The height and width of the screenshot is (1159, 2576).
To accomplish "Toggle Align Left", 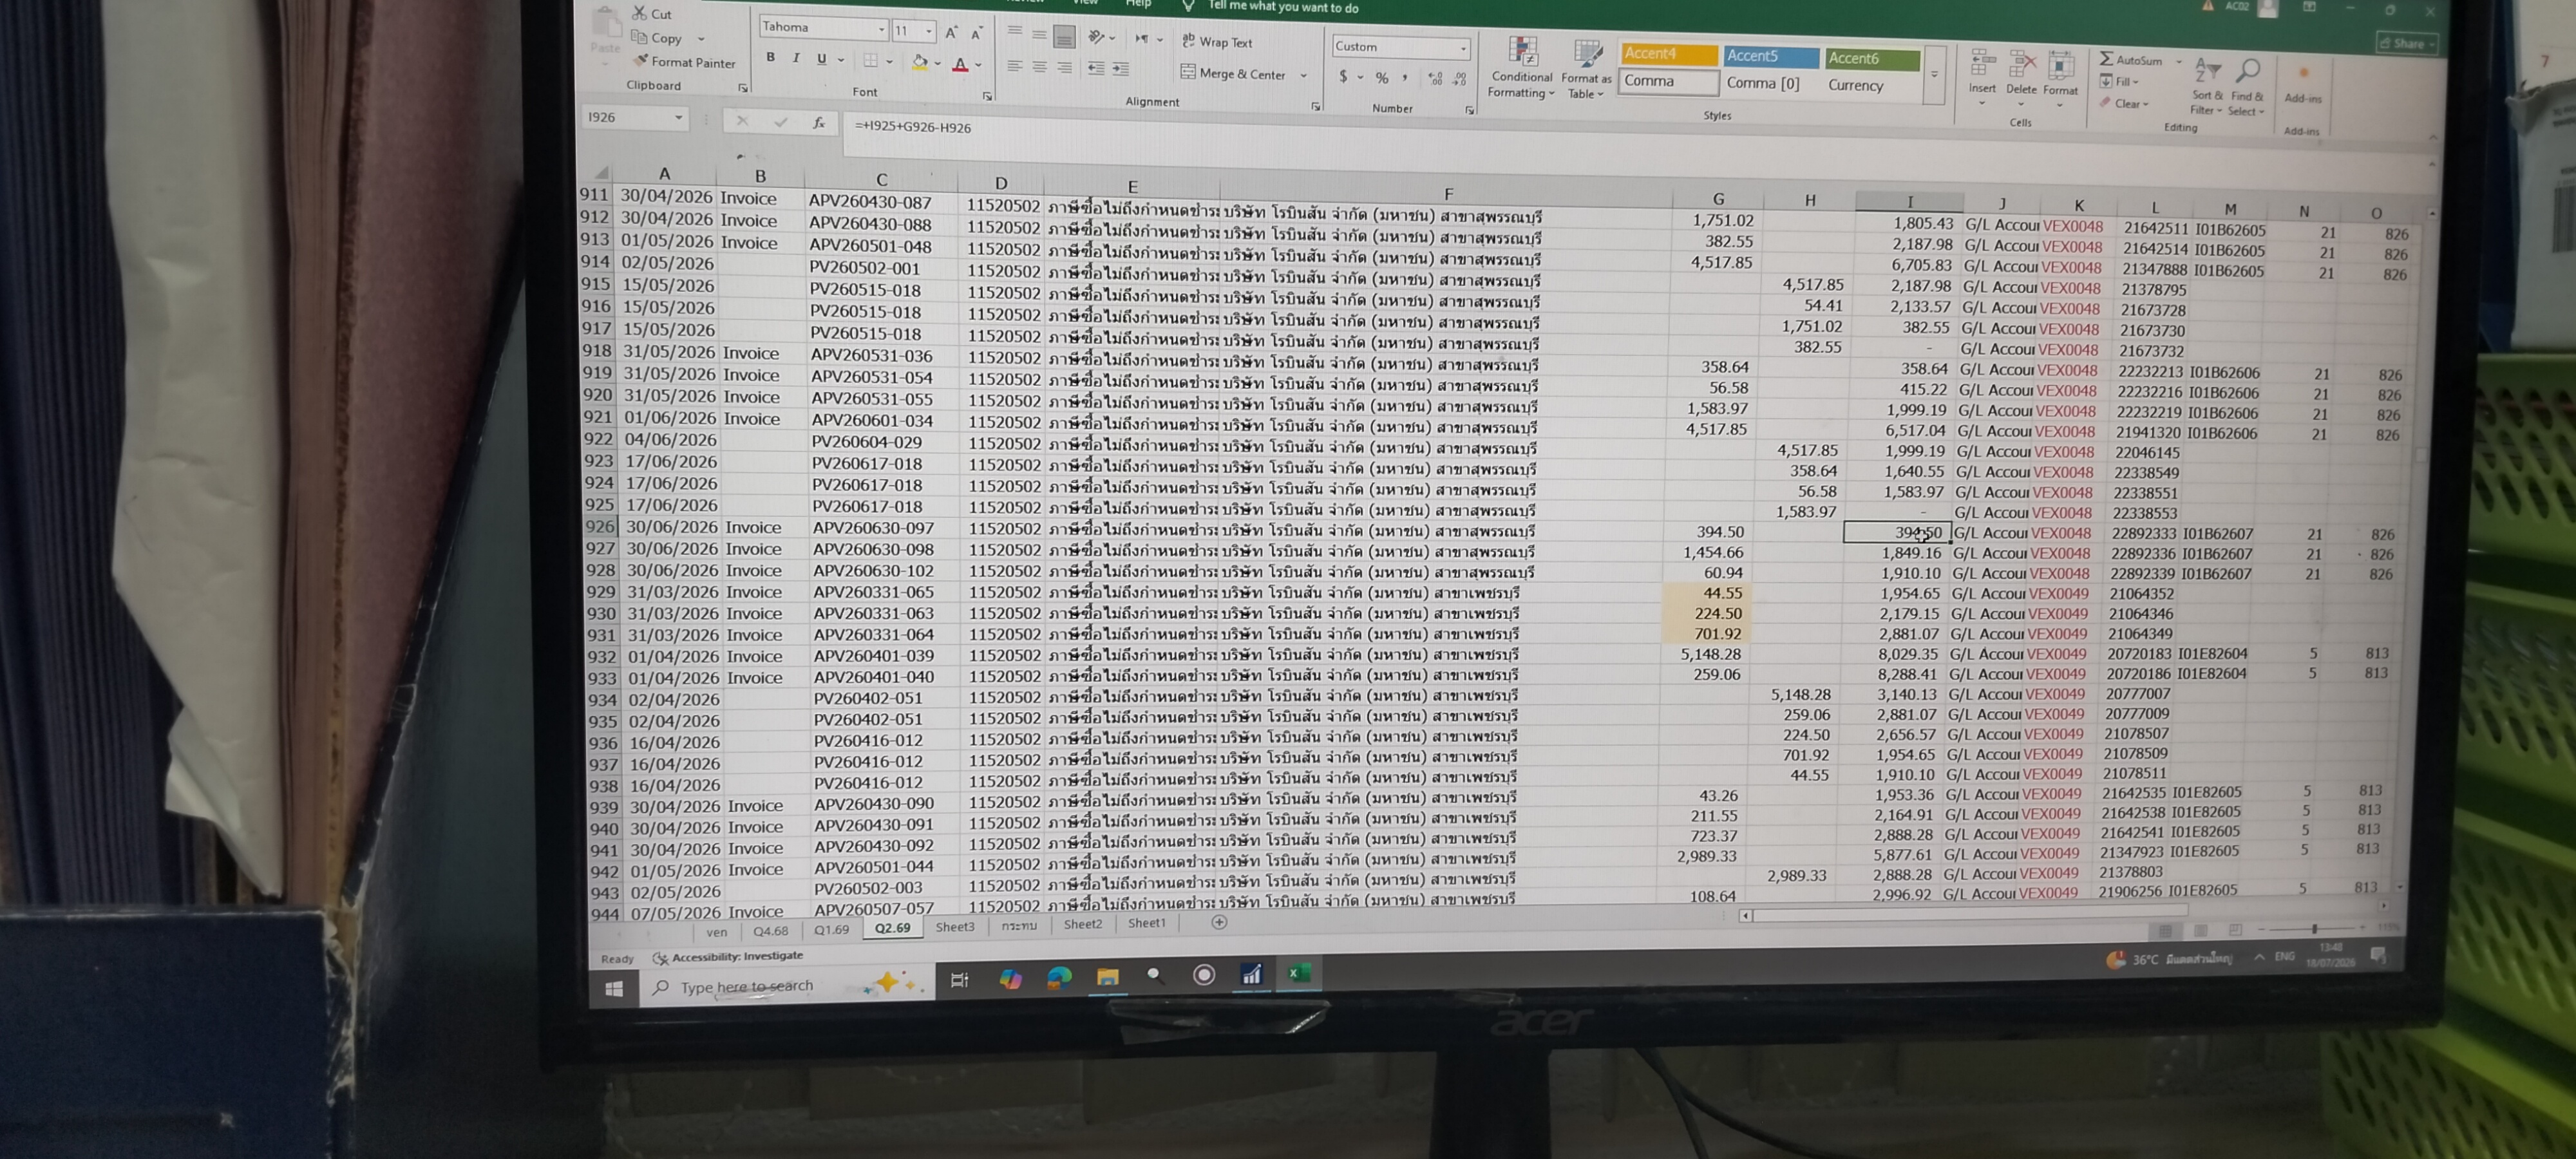I will pyautogui.click(x=1014, y=66).
